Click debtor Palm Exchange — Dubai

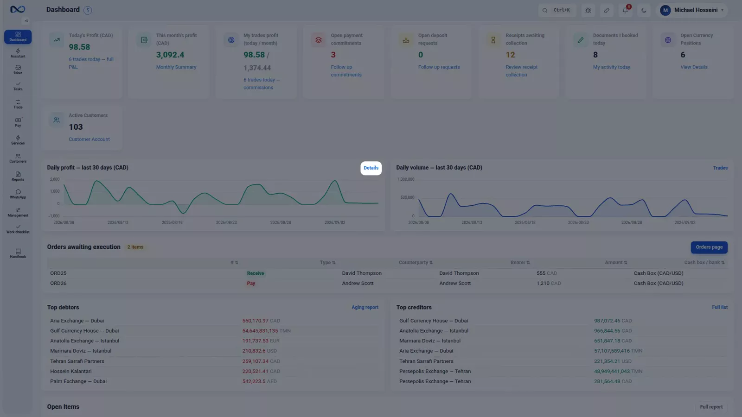(x=78, y=382)
